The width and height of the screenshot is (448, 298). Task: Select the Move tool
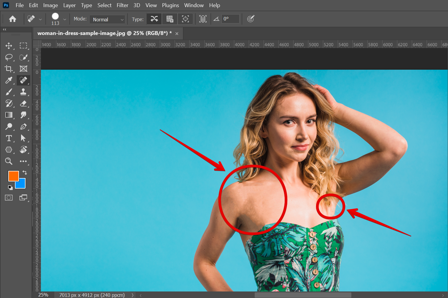click(9, 46)
